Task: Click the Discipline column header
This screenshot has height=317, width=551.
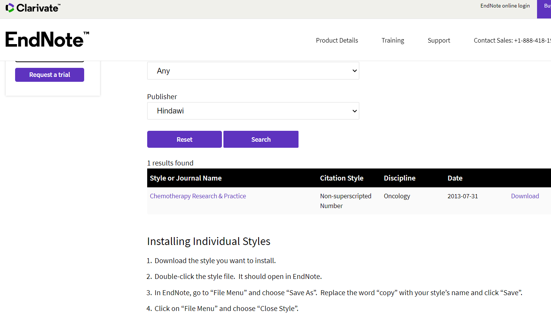Action: click(400, 178)
